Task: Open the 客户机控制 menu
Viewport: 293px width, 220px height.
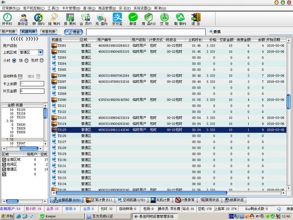Action: click(x=33, y=8)
